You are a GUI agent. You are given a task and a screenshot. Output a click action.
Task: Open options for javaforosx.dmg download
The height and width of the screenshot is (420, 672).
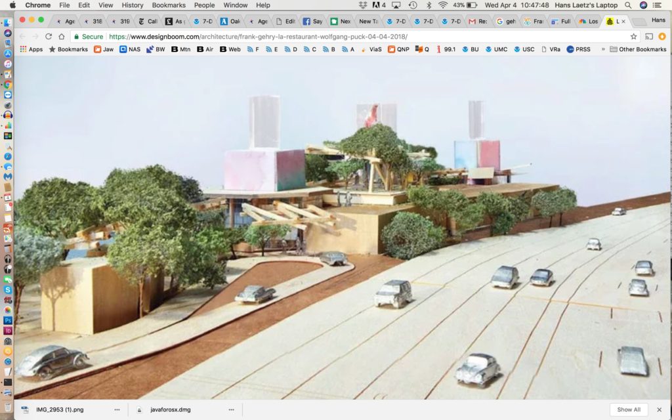[x=232, y=409]
